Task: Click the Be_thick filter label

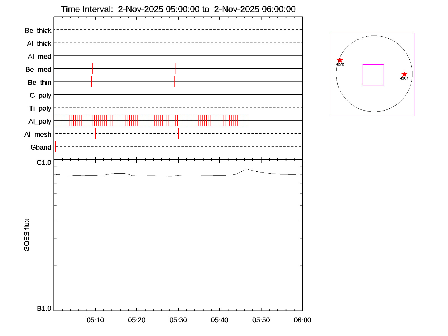Action: (x=38, y=31)
